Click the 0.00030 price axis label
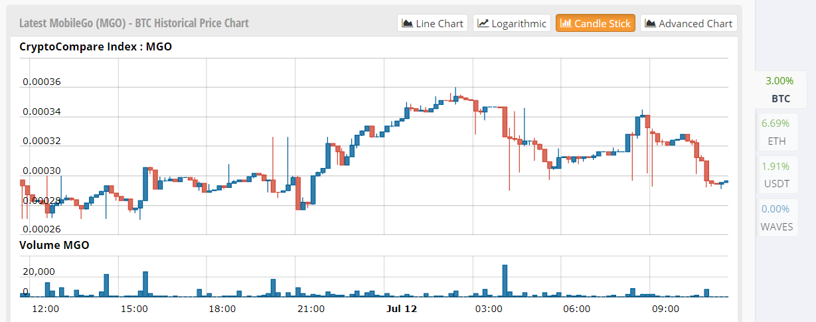 pyautogui.click(x=42, y=171)
